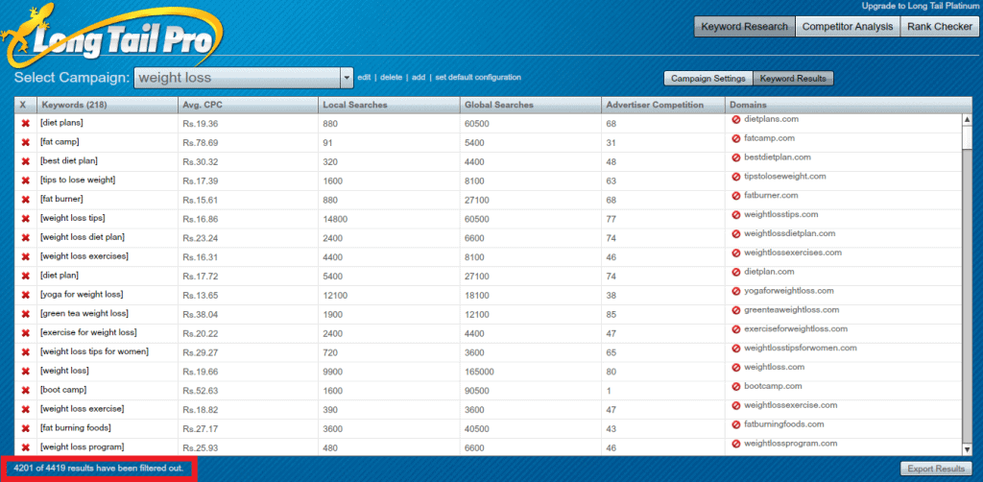
Task: Click the 165000 global searches value
Action: [479, 372]
